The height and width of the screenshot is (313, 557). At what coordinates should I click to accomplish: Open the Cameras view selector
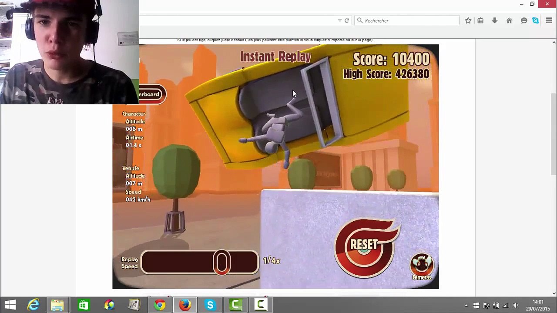tap(422, 266)
